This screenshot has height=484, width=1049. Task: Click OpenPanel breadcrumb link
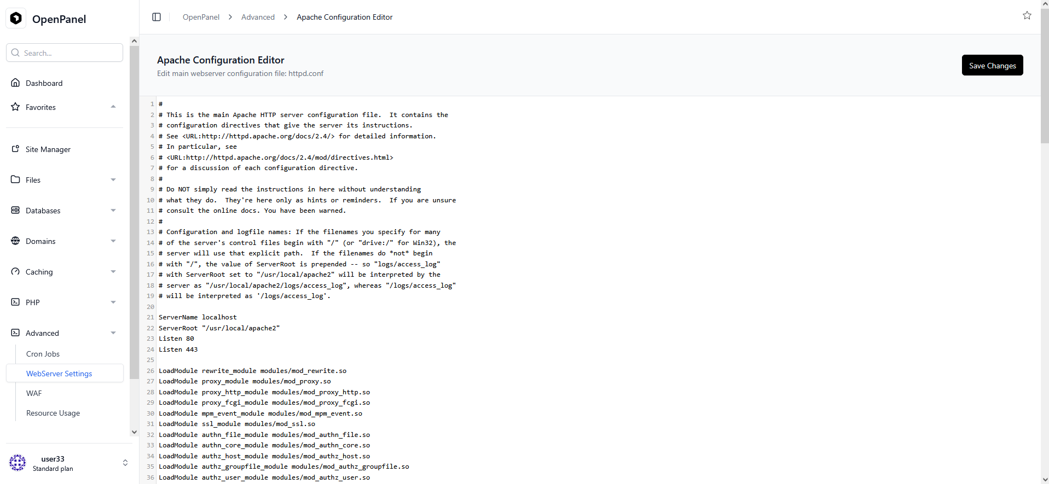(x=201, y=17)
